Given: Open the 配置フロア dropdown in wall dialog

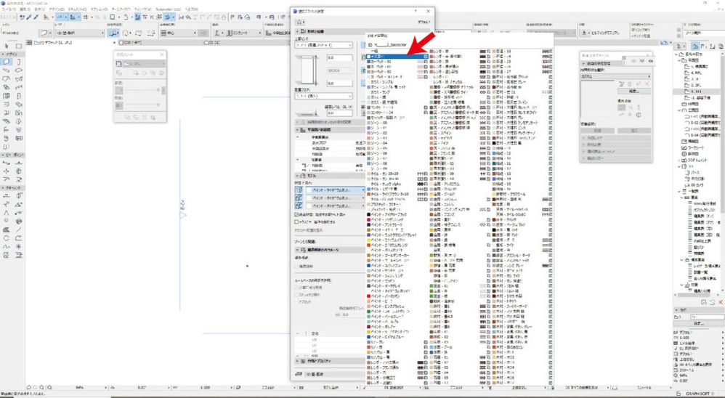Looking at the screenshot, I should (324, 96).
